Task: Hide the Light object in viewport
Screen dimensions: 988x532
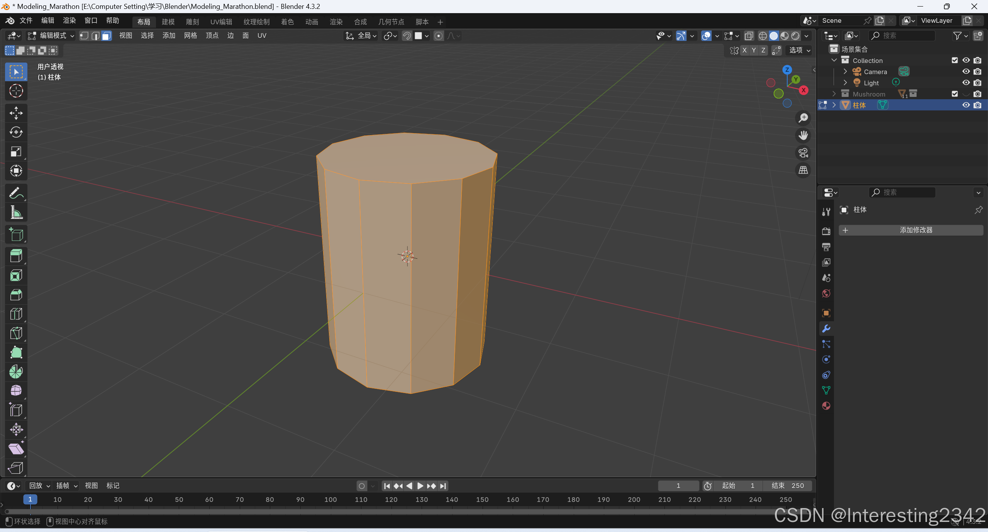Action: (966, 83)
